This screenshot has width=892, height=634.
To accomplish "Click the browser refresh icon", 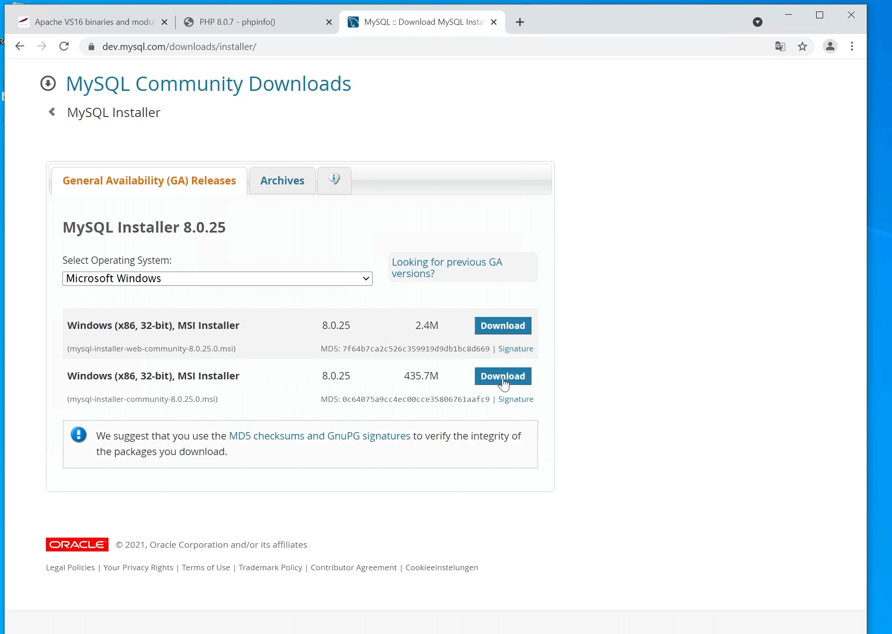I will [x=64, y=46].
